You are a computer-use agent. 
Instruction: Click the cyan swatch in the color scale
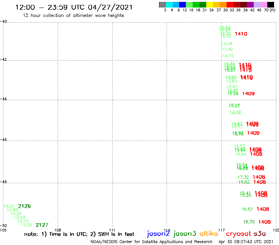pos(169,5)
